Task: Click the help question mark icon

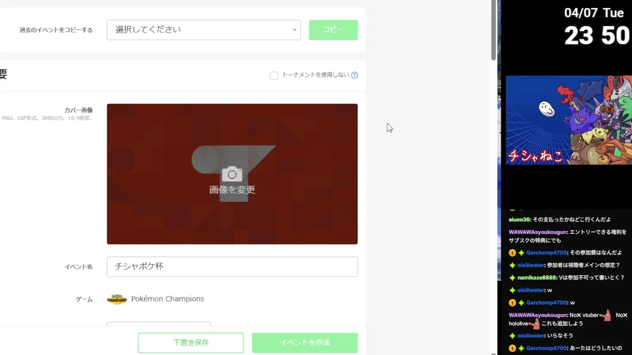Action: point(355,75)
